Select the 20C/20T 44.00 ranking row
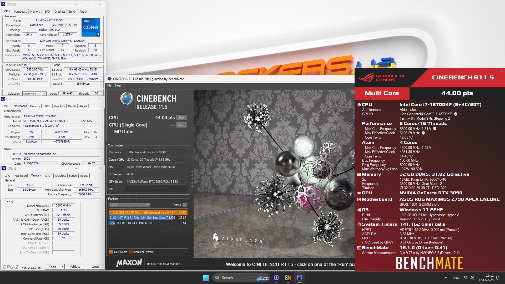505x284 pixels. click(148, 212)
